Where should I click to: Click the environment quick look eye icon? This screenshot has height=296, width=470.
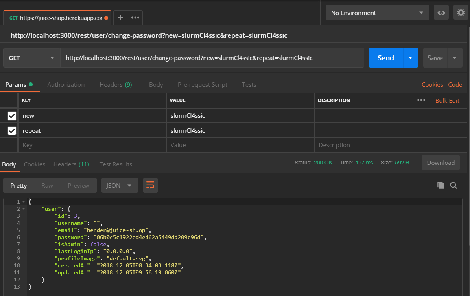click(441, 13)
